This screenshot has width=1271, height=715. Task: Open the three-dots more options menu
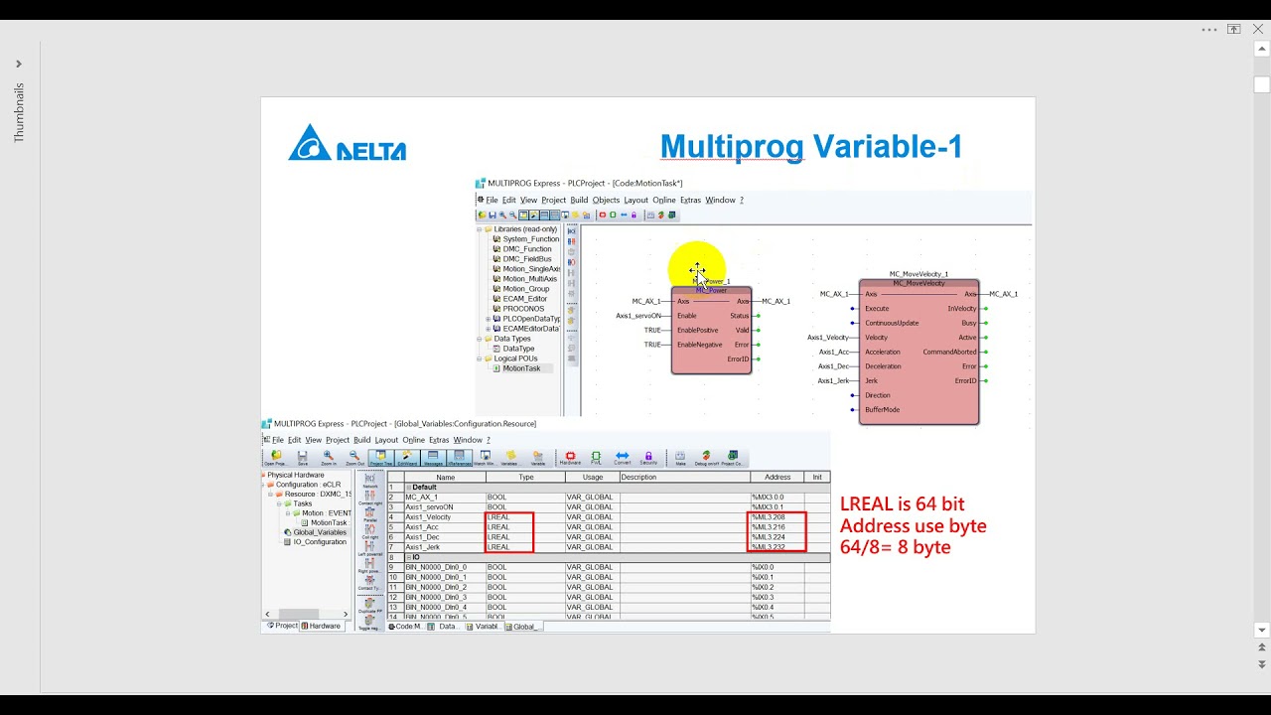tap(1209, 30)
